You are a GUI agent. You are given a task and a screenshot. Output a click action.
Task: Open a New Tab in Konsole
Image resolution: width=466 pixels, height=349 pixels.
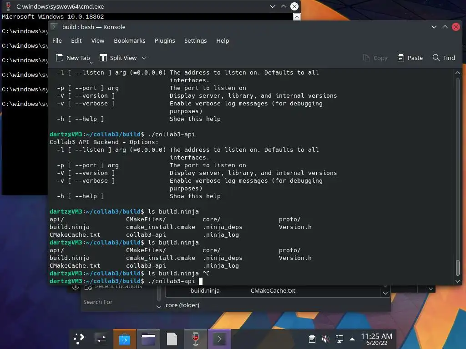(x=73, y=58)
